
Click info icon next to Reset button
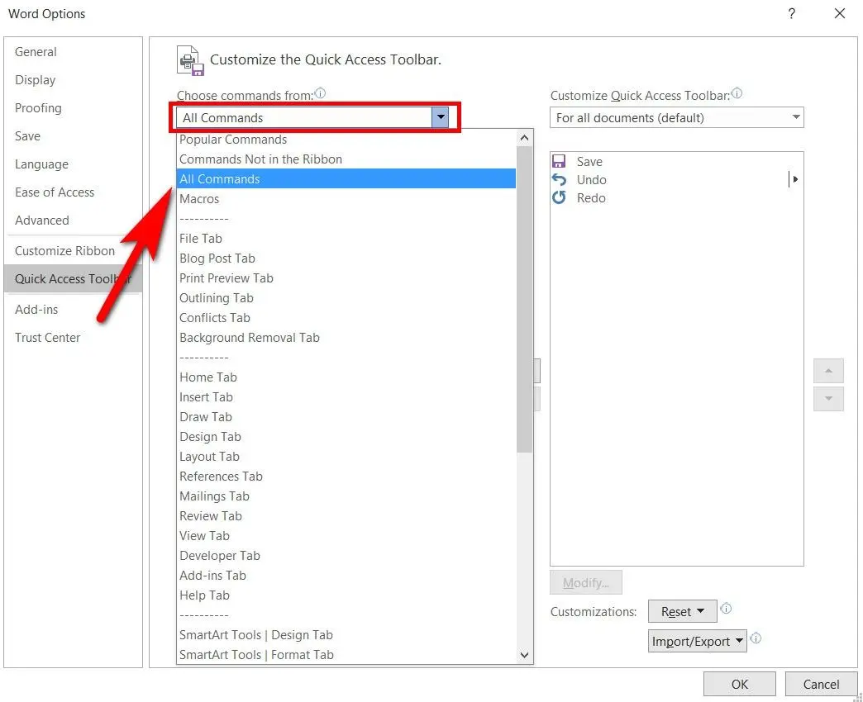coord(726,609)
